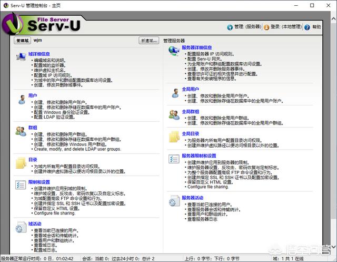Open the 群组 link
This screenshot has width=337, height=262.
click(33, 128)
